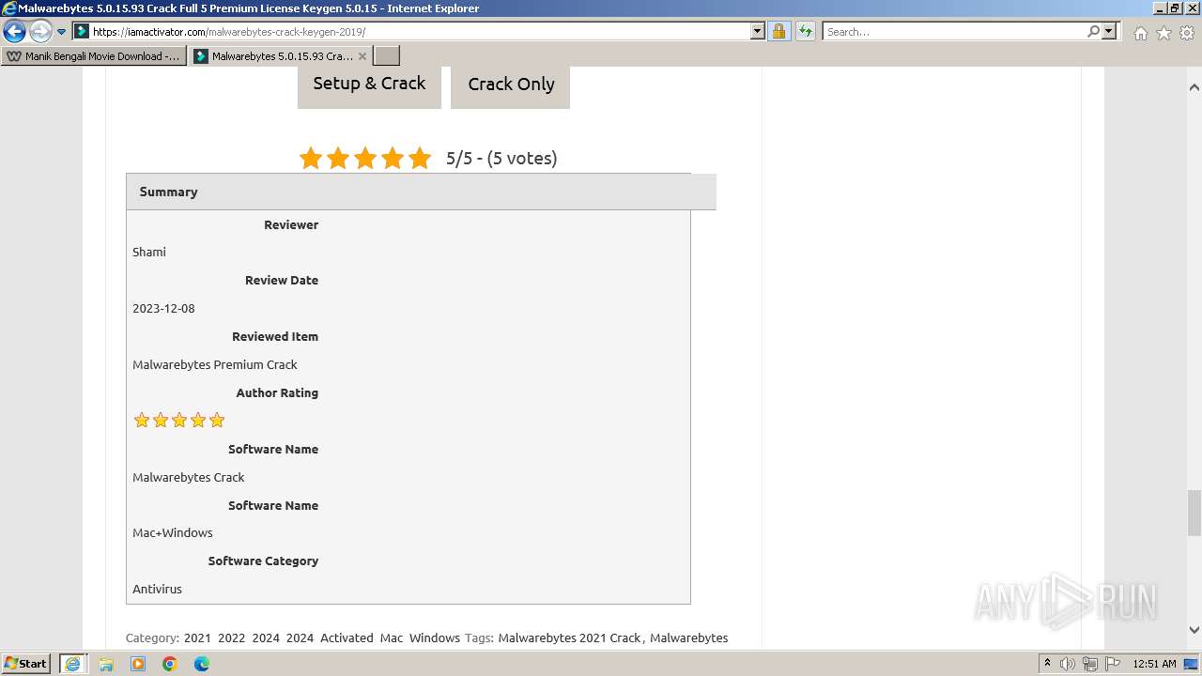This screenshot has width=1202, height=676.
Task: Open the Activated category link
Action: tap(347, 638)
